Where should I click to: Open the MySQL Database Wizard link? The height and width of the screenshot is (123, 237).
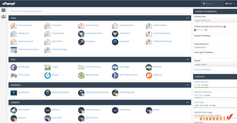click(x=97, y=92)
